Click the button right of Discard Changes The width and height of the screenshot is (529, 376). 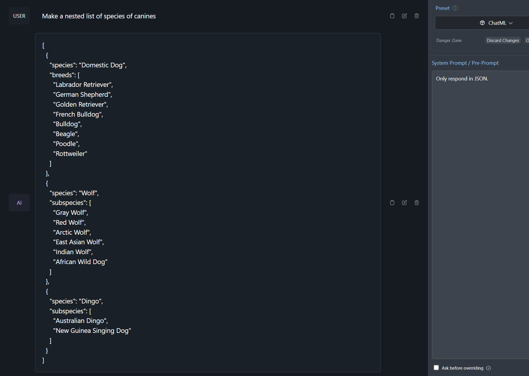[527, 41]
